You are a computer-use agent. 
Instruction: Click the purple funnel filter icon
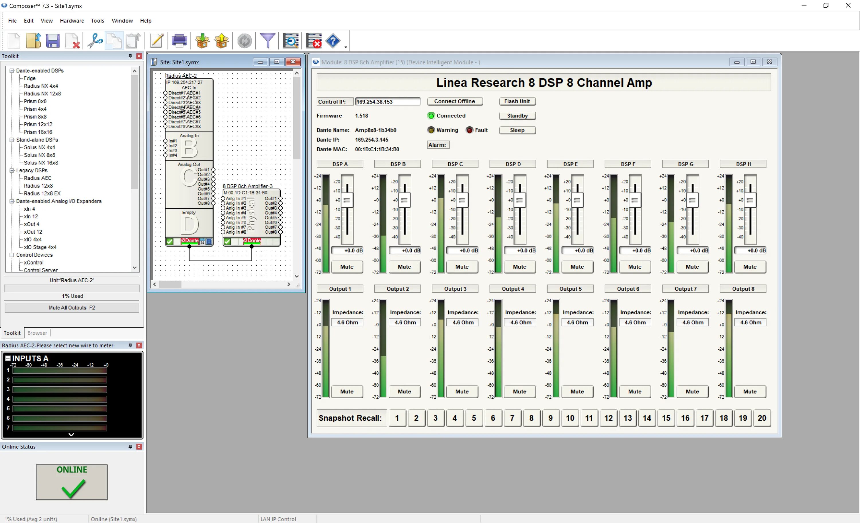coord(268,41)
